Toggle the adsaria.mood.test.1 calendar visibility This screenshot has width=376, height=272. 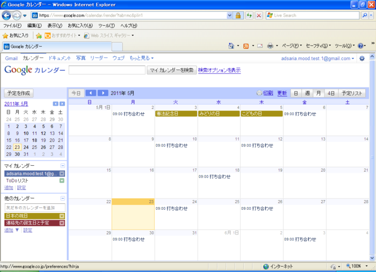(31, 174)
